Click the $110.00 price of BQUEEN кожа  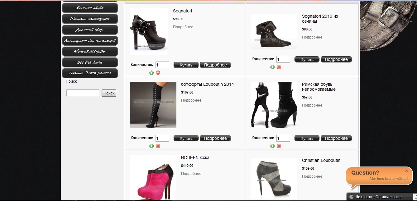pyautogui.click(x=187, y=166)
